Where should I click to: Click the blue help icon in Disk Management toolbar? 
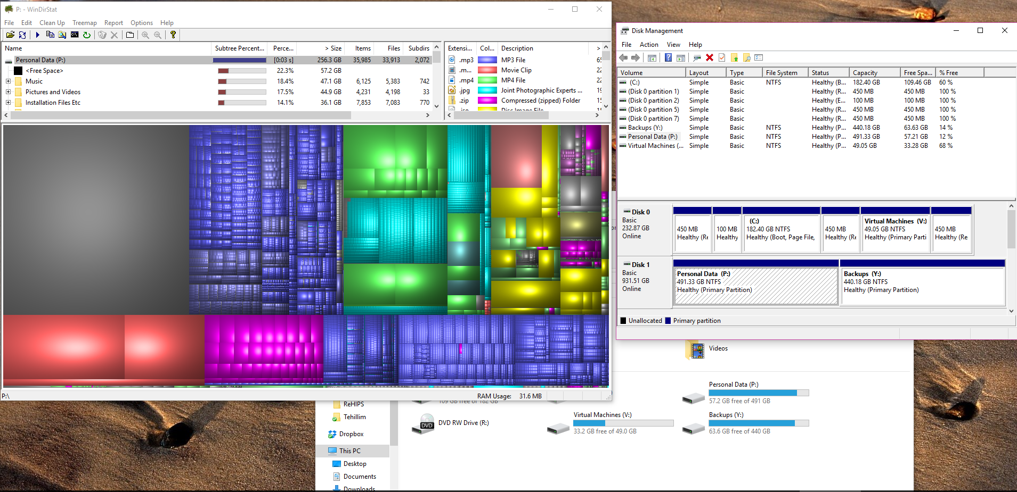[x=668, y=58]
